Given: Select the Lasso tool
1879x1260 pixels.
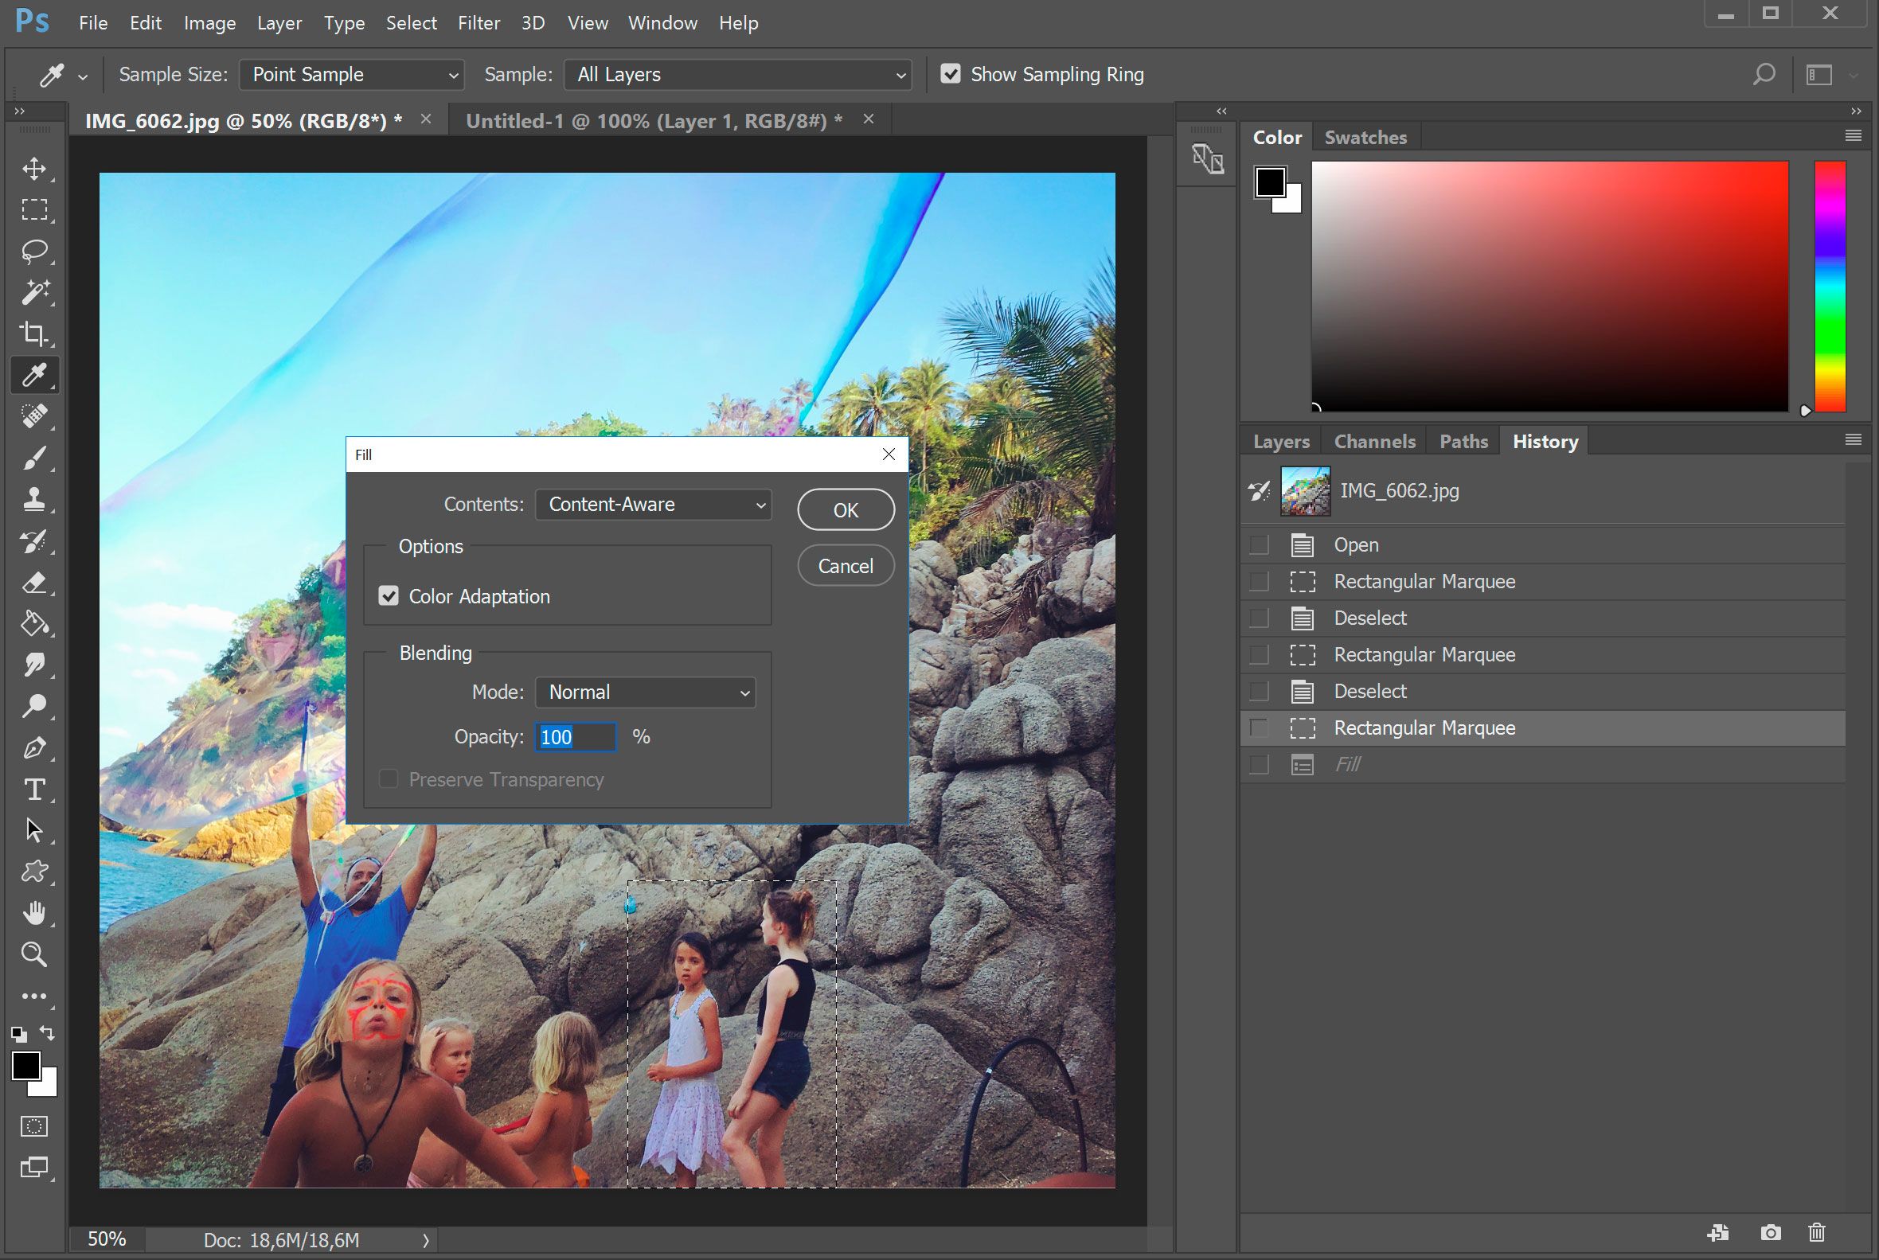Looking at the screenshot, I should pos(37,250).
